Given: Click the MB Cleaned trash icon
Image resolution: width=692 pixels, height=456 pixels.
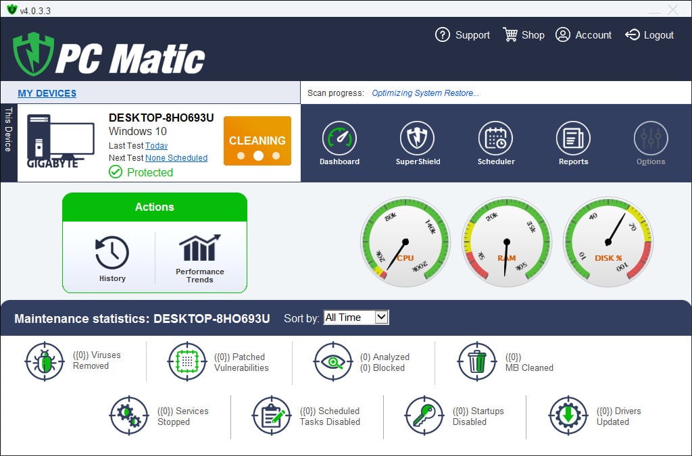Looking at the screenshot, I should (477, 361).
